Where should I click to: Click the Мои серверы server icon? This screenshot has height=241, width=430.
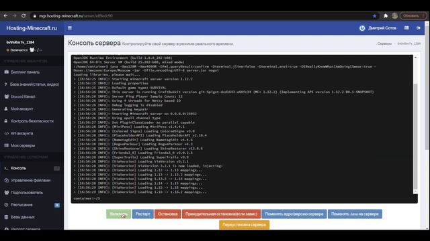point(6,145)
